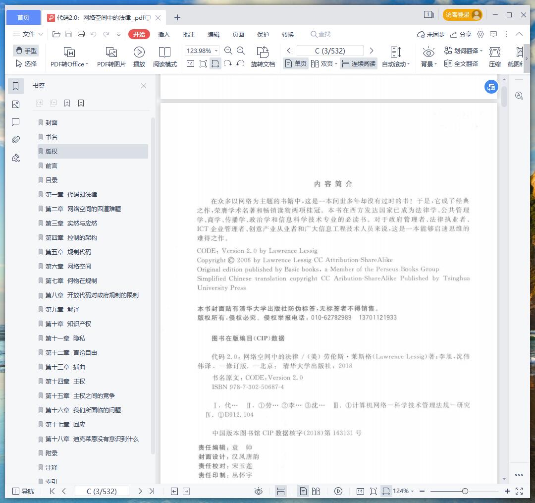Switch to the 页面 ribbon tab
Viewport: 535px width, 503px height.
click(x=238, y=35)
